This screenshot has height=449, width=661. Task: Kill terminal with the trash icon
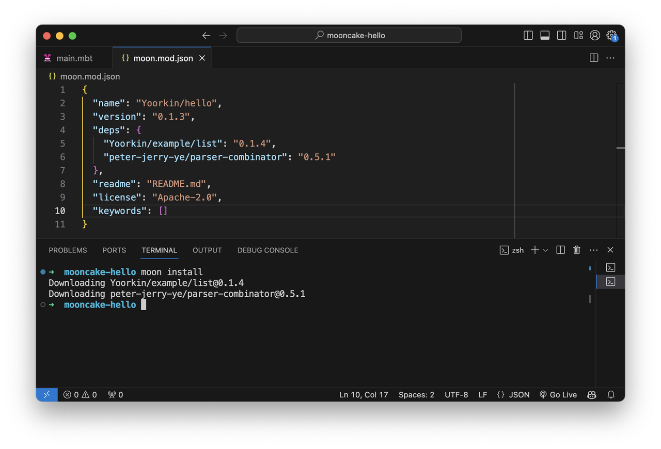pos(577,250)
